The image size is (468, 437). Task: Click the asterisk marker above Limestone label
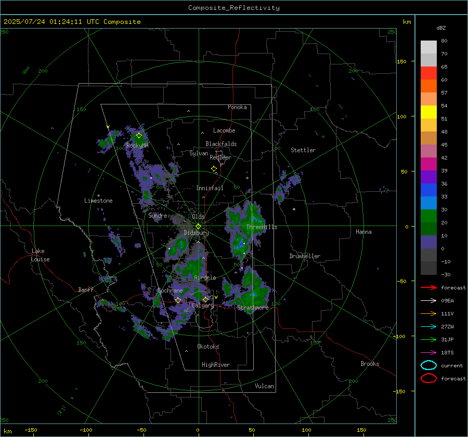pyautogui.click(x=98, y=196)
